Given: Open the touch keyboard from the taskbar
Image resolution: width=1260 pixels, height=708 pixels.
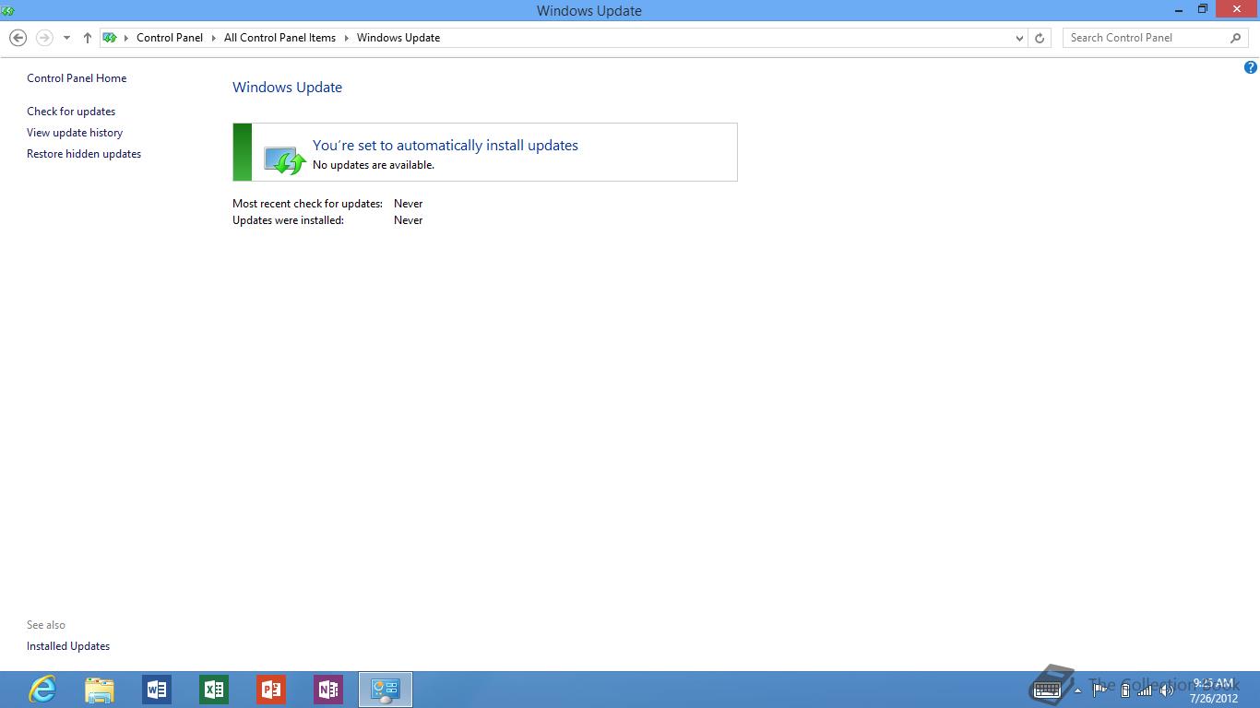Looking at the screenshot, I should tap(1047, 690).
